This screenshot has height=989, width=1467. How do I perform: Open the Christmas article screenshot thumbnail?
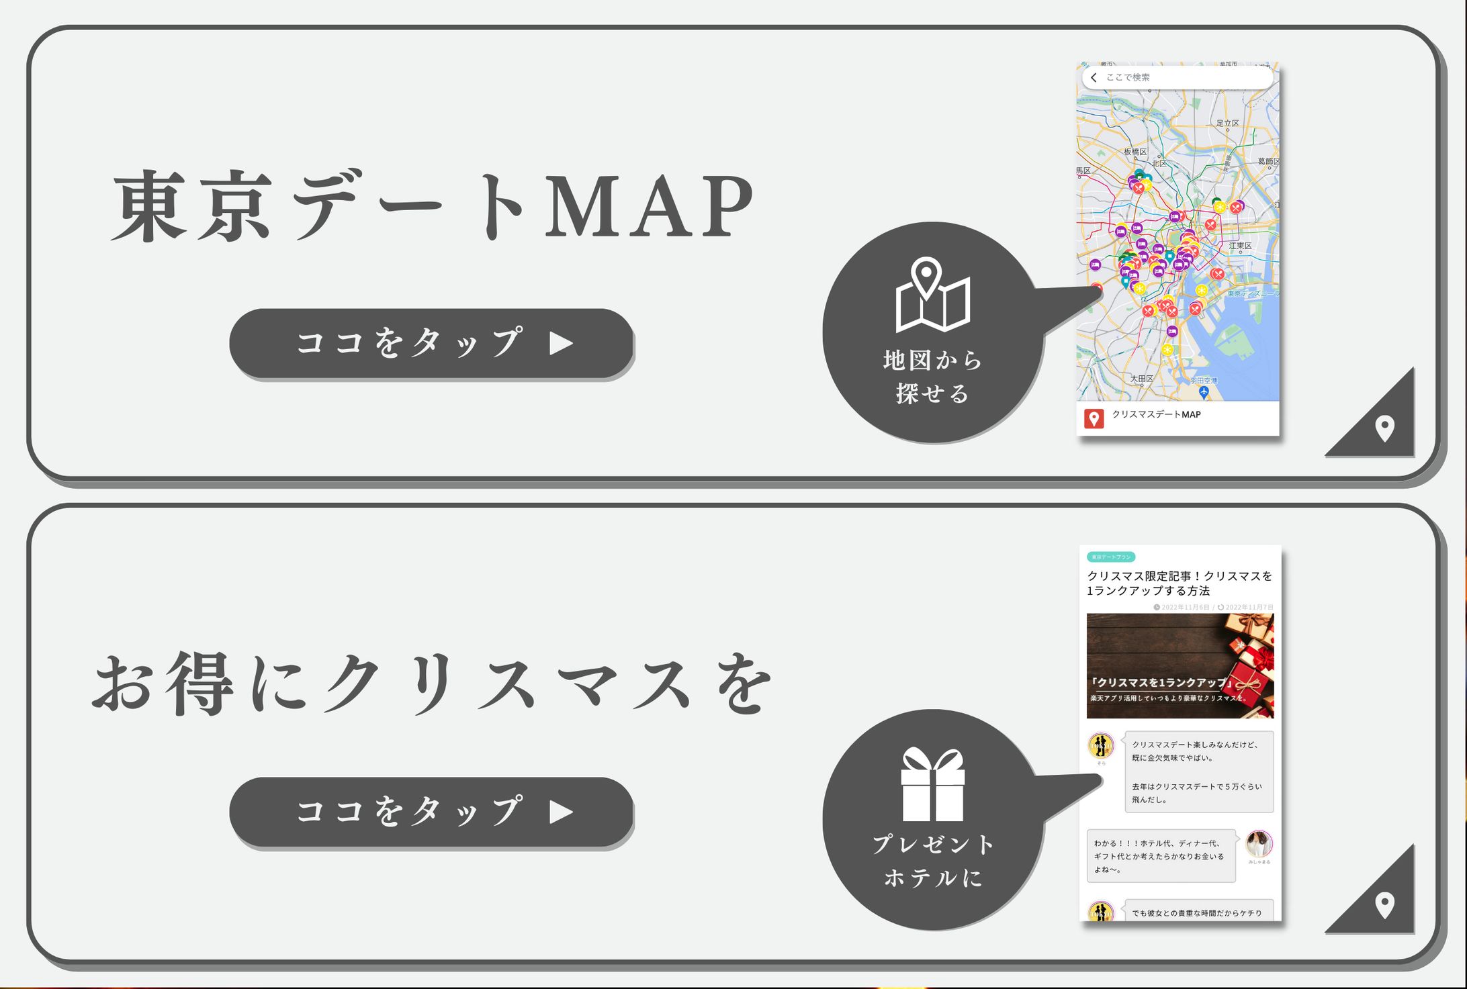tap(1180, 733)
